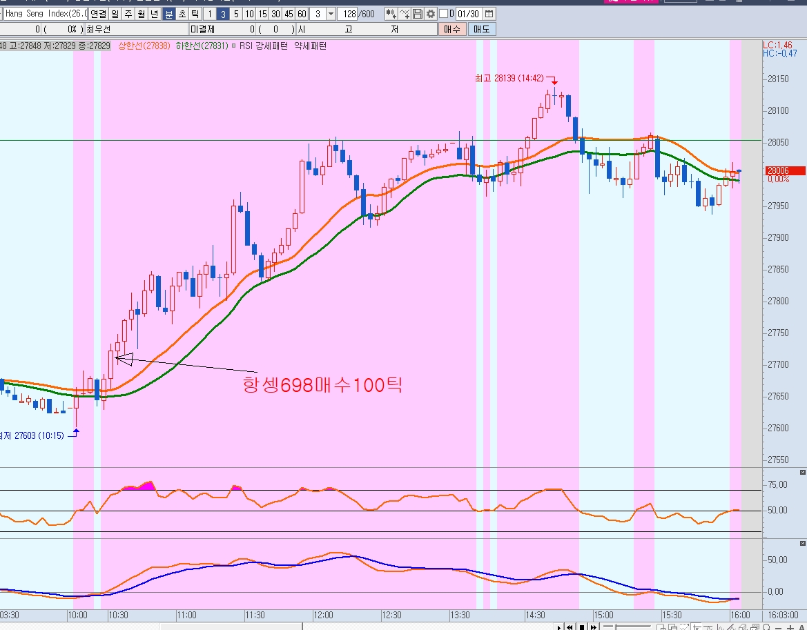Select the 60 minute interval button
The width and height of the screenshot is (807, 630).
pos(301,14)
